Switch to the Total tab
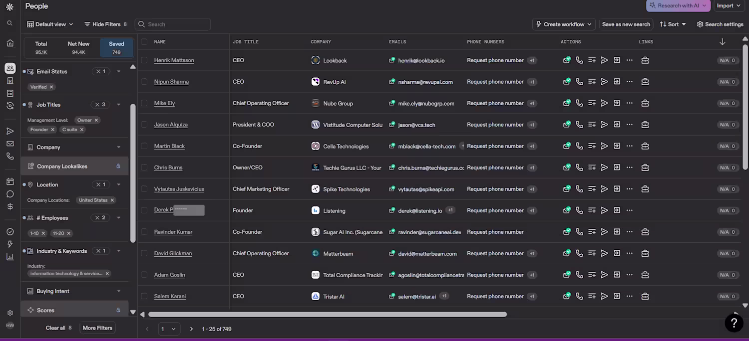Image resolution: width=749 pixels, height=341 pixels. [x=41, y=47]
